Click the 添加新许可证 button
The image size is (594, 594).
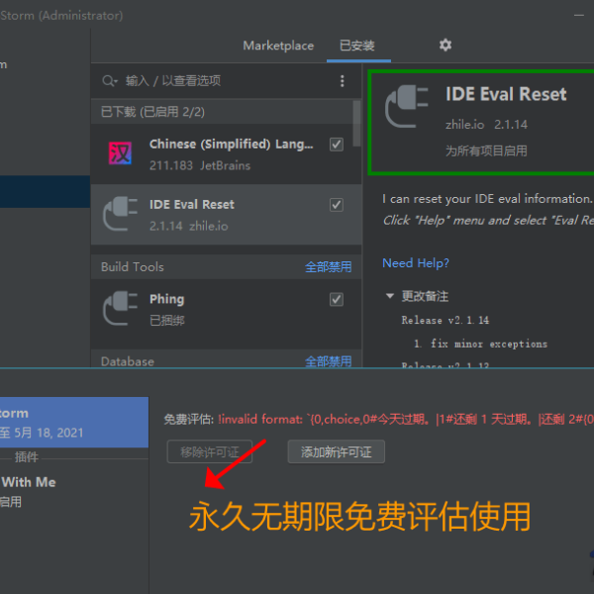[x=336, y=451]
